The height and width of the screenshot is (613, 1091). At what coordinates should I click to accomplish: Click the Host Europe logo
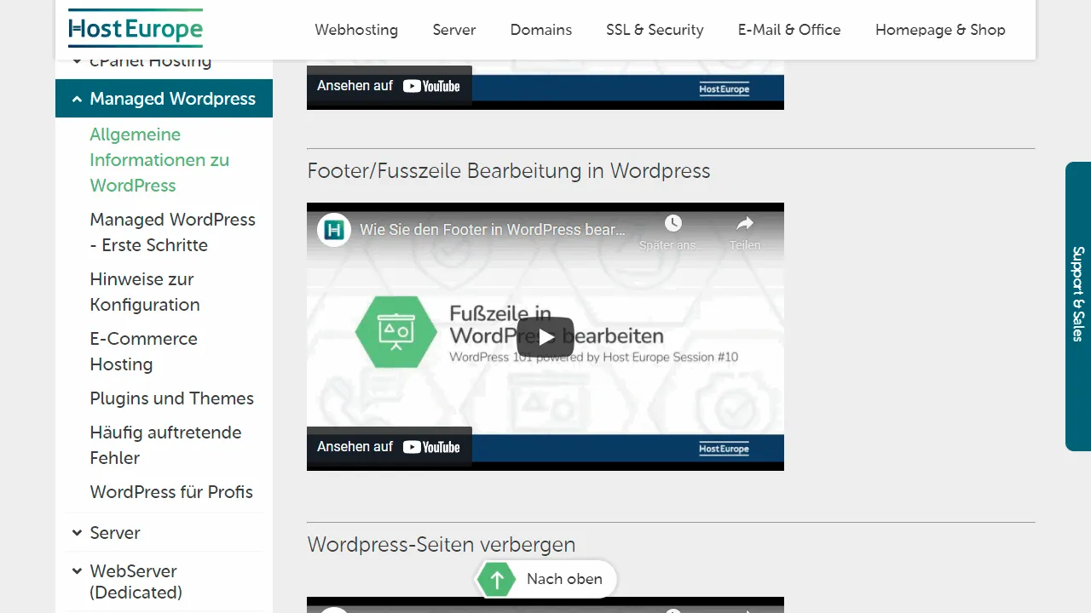coord(136,28)
